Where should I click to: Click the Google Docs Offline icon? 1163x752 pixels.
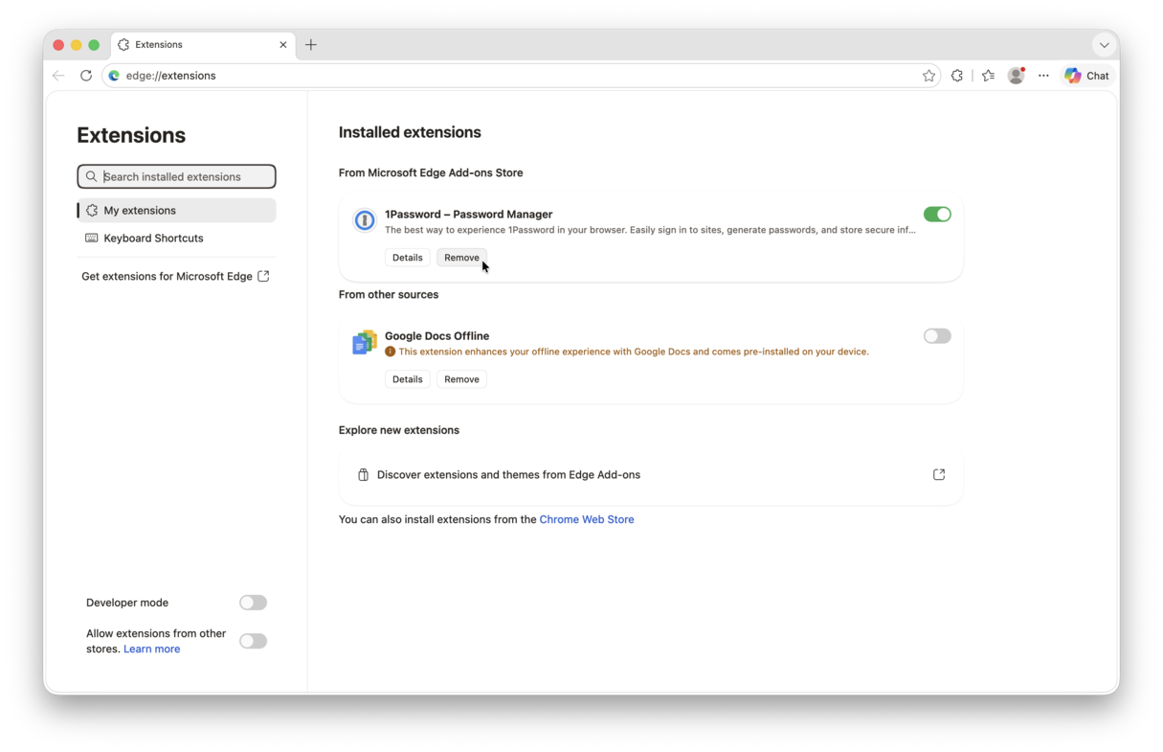[x=365, y=342]
